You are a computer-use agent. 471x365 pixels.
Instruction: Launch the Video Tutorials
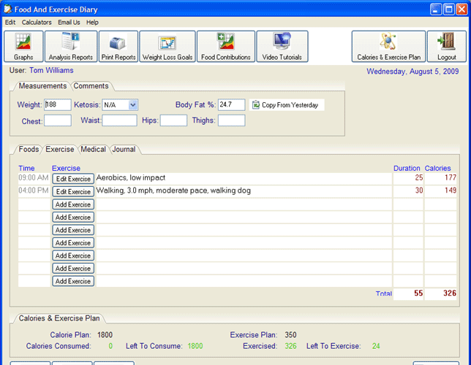(282, 46)
